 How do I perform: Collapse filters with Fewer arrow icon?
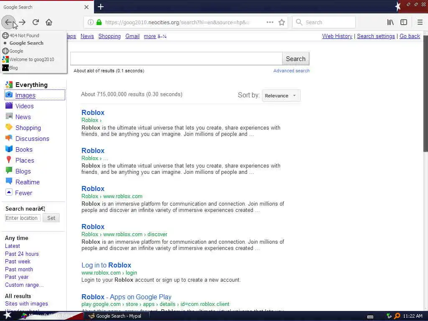[x=9, y=192]
